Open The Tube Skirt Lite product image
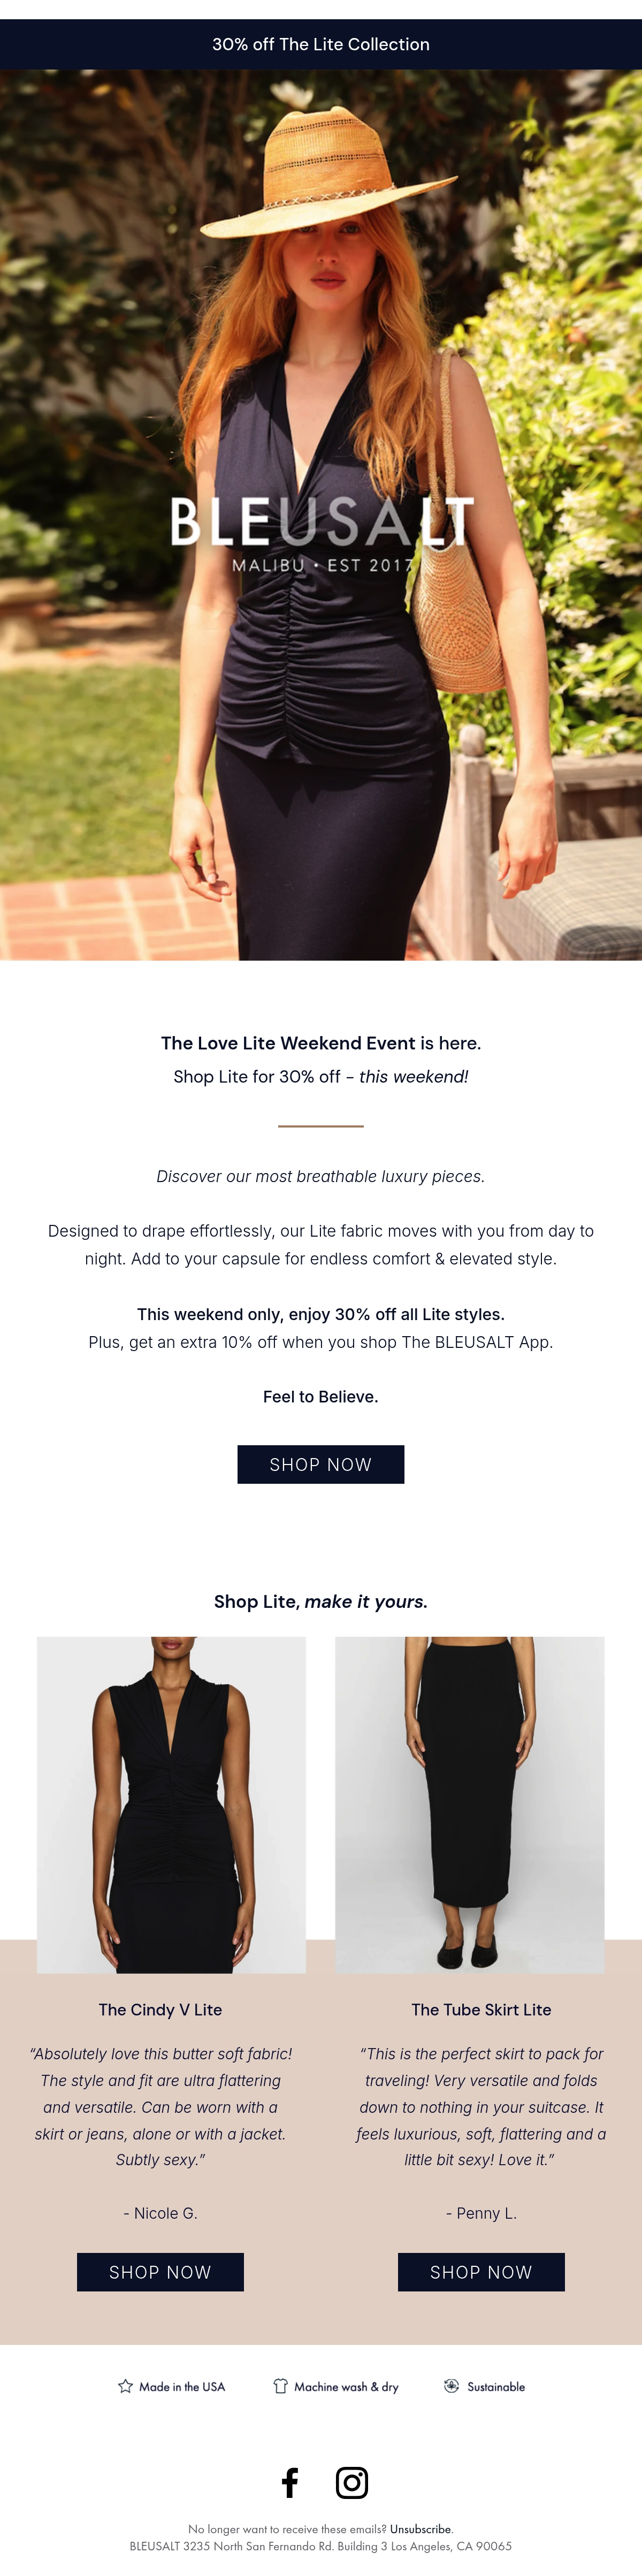 click(470, 1804)
